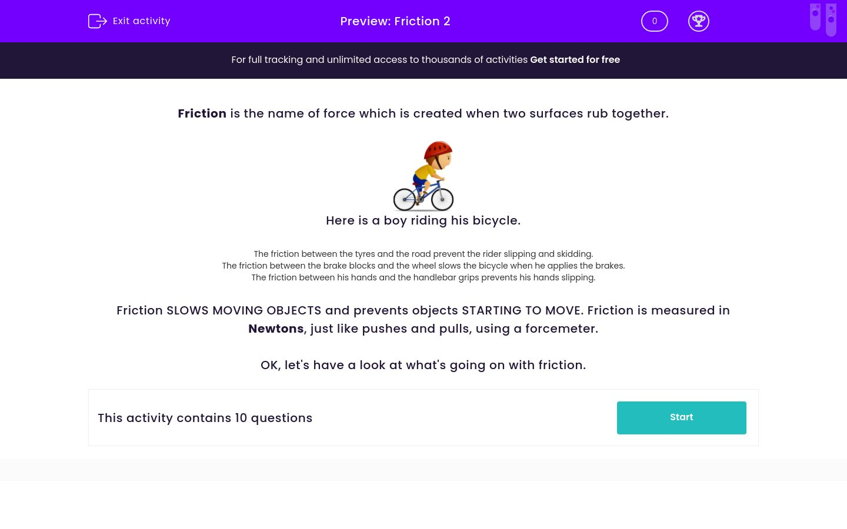Open the trophy rewards icon
This screenshot has width=847, height=529.
pyautogui.click(x=699, y=21)
